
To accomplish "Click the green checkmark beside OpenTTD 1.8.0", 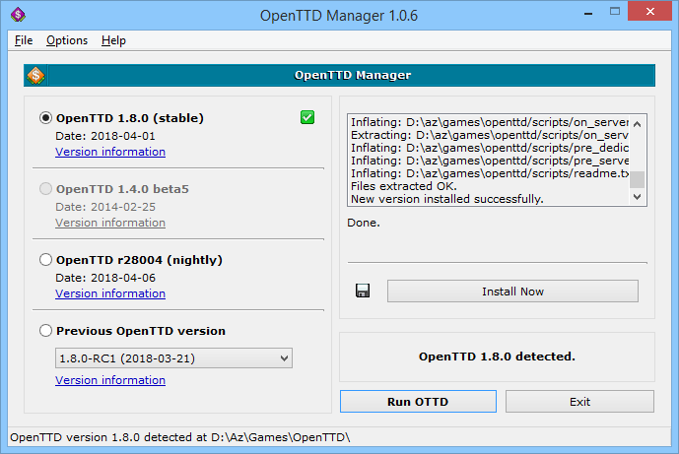I will tap(307, 118).
